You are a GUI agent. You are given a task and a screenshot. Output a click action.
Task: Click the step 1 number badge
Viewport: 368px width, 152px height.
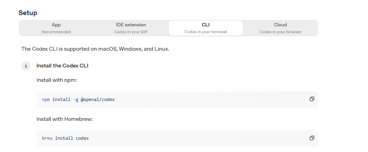tap(26, 66)
